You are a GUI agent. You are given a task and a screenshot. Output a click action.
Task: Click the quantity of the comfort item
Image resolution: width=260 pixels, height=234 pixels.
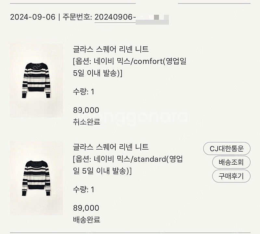click(x=84, y=92)
